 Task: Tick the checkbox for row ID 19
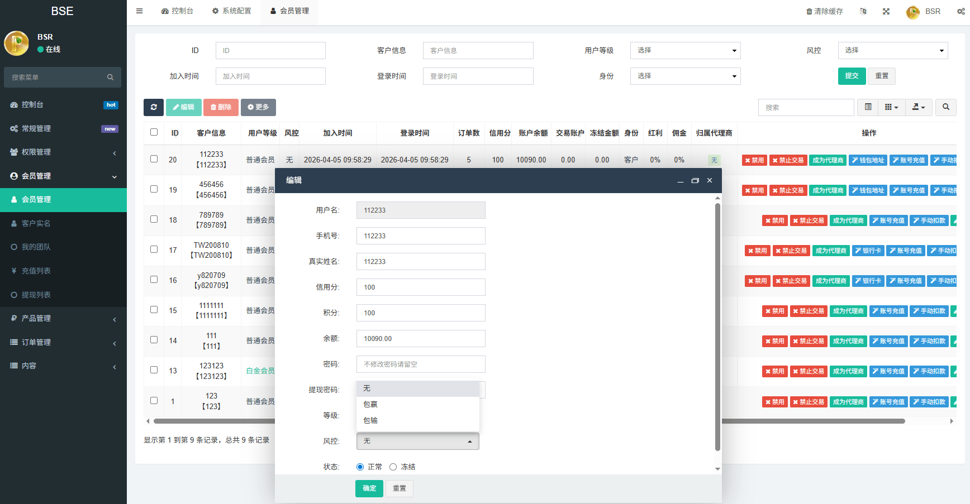point(154,189)
